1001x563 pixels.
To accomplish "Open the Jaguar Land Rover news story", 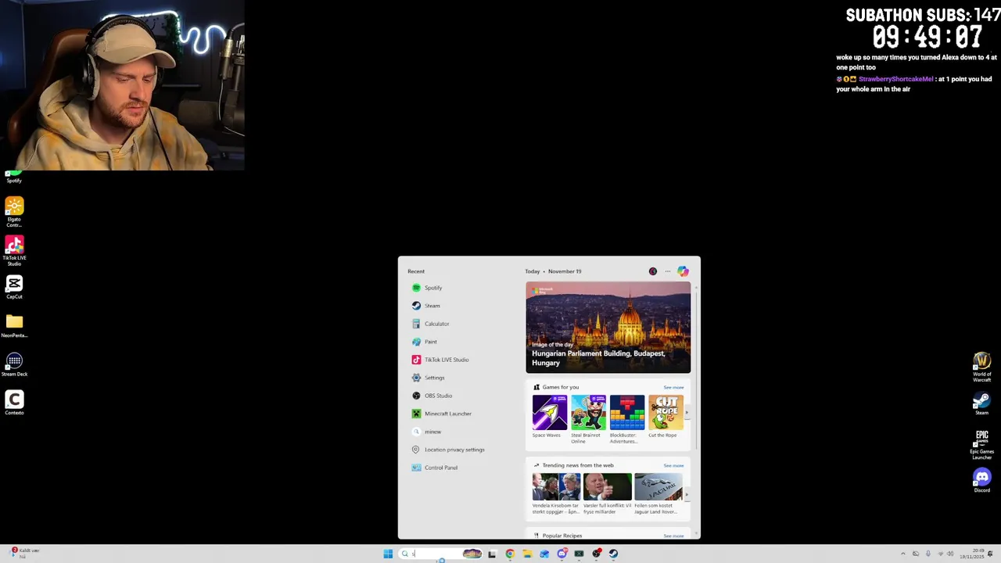I will (658, 493).
